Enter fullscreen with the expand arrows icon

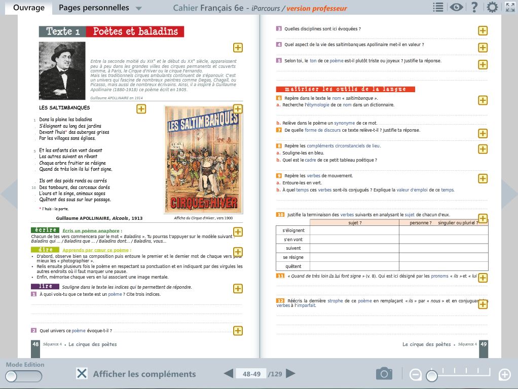tap(510, 7)
